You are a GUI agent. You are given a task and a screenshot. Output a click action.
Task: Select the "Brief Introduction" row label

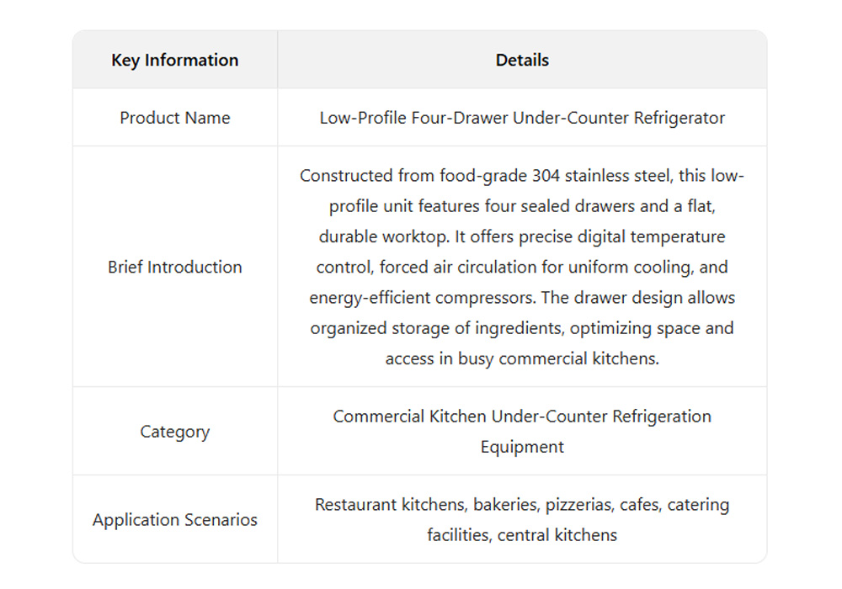click(x=174, y=267)
